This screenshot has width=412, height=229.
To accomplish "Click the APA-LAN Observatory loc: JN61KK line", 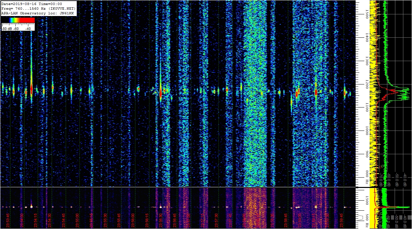I will [x=37, y=13].
